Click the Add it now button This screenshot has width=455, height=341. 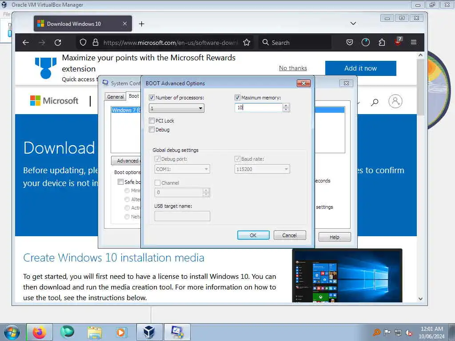point(361,68)
